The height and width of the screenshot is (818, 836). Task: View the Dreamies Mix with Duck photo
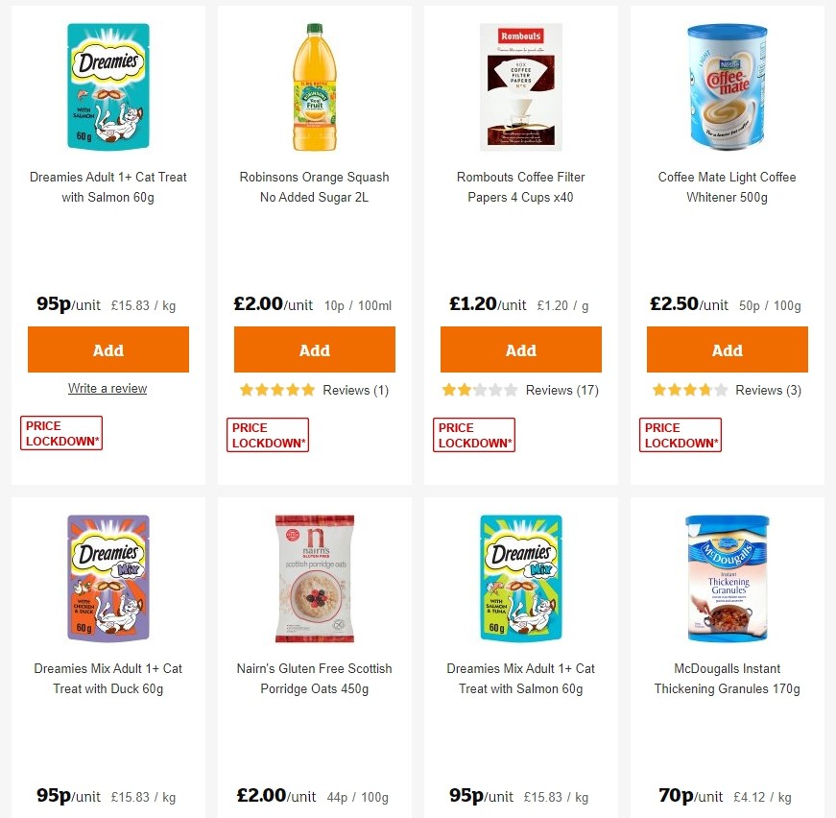click(107, 577)
